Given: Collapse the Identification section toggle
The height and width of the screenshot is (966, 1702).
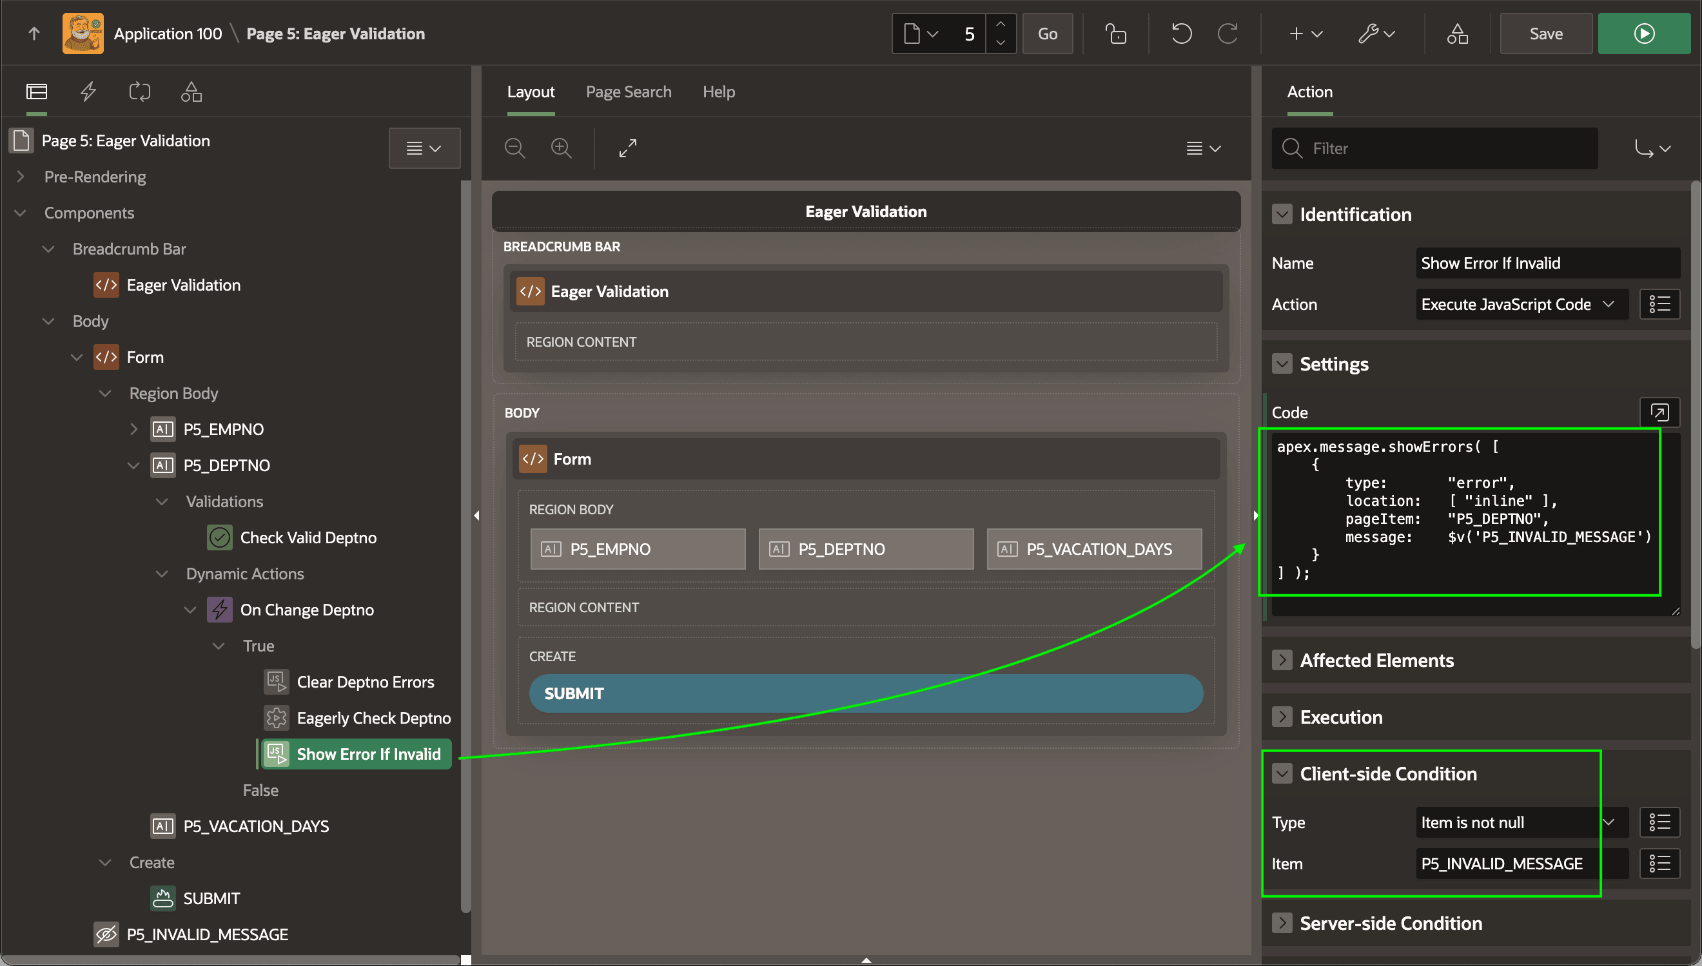Looking at the screenshot, I should [1282, 215].
